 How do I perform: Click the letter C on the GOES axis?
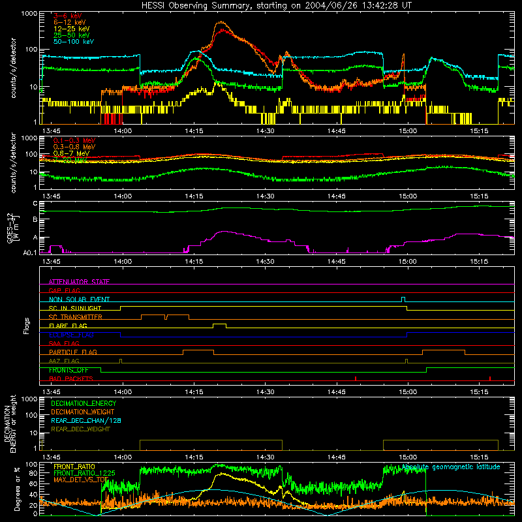pyautogui.click(x=35, y=204)
